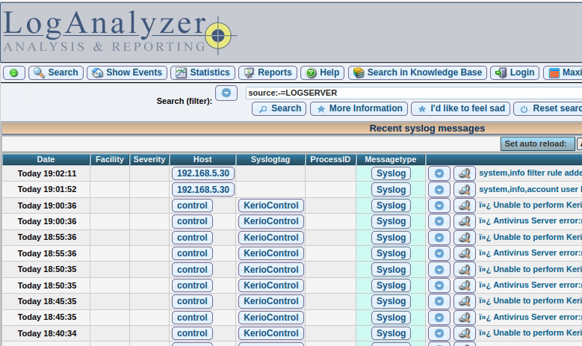This screenshot has width=582, height=346.
Task: Click the Messagetype column header
Action: point(391,160)
